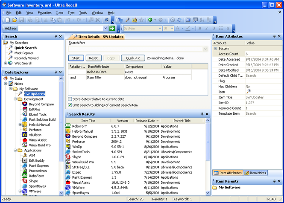This screenshot has width=284, height=203.
Task: Collapse the Applications folder
Action: click(x=15, y=150)
